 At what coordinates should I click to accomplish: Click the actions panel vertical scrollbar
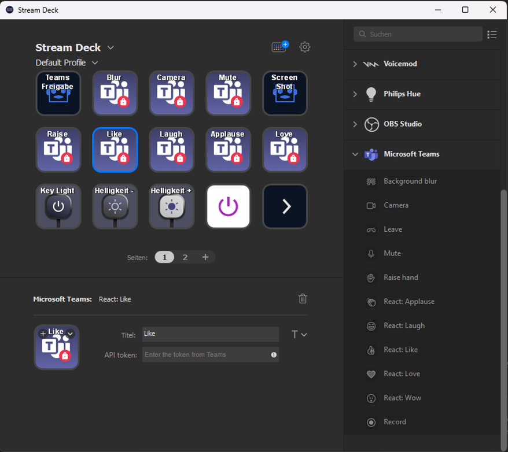[x=503, y=320]
